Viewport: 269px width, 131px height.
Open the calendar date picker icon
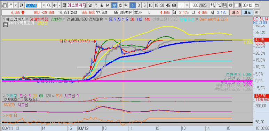(256, 6)
